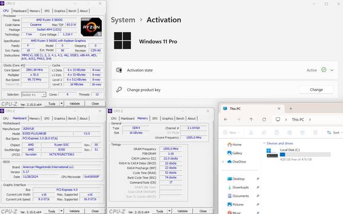The width and height of the screenshot is (343, 214).
Task: Go back in the This PC explorer window
Action: click(226, 120)
